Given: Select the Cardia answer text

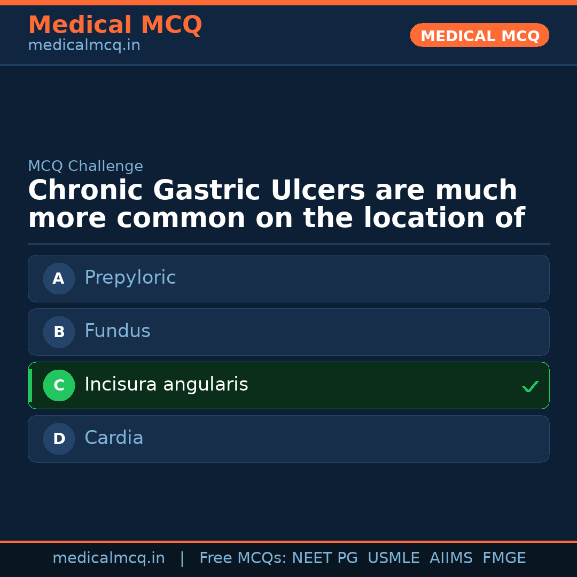Looking at the screenshot, I should tap(114, 438).
